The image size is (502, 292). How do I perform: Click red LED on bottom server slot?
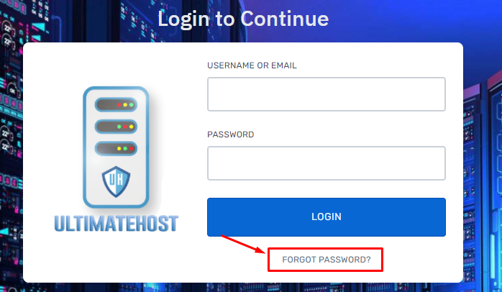click(132, 149)
